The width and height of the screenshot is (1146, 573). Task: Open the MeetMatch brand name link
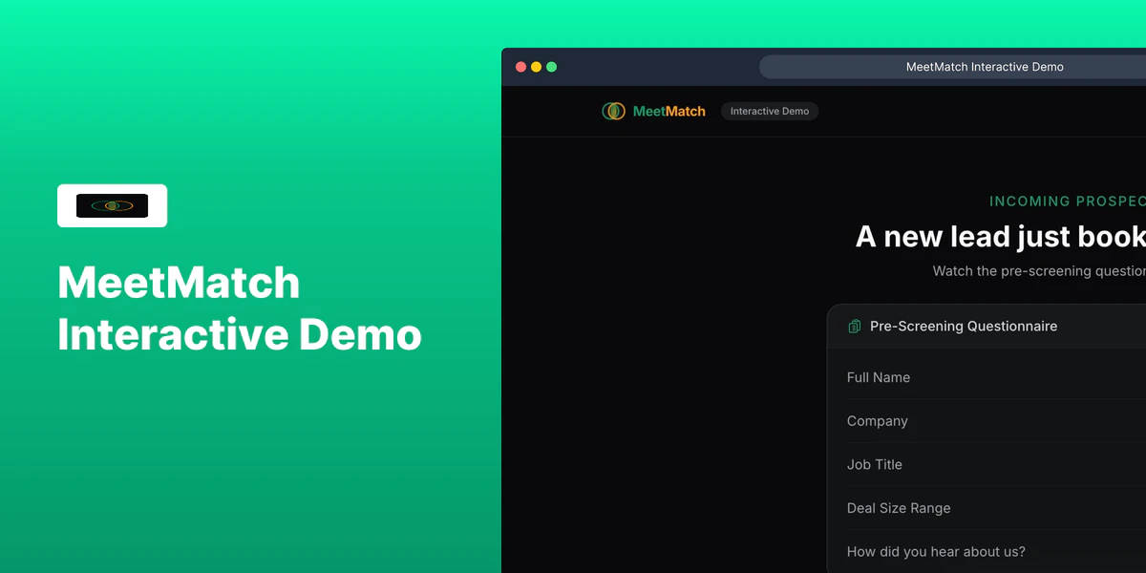point(669,111)
